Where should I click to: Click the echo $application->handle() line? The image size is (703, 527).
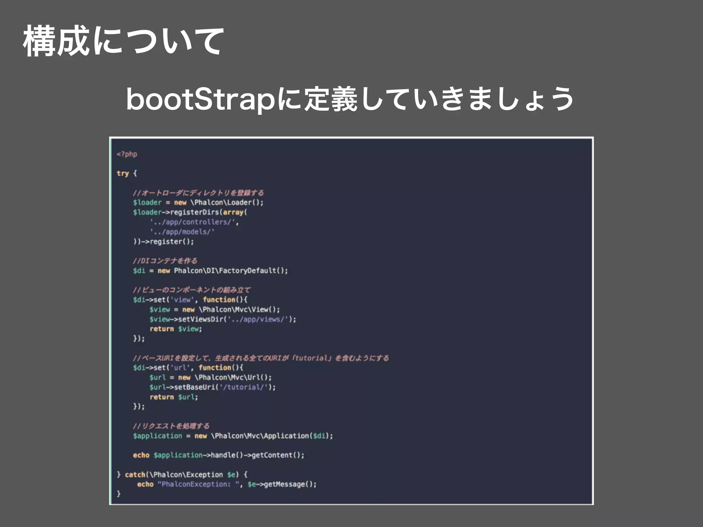pos(218,455)
